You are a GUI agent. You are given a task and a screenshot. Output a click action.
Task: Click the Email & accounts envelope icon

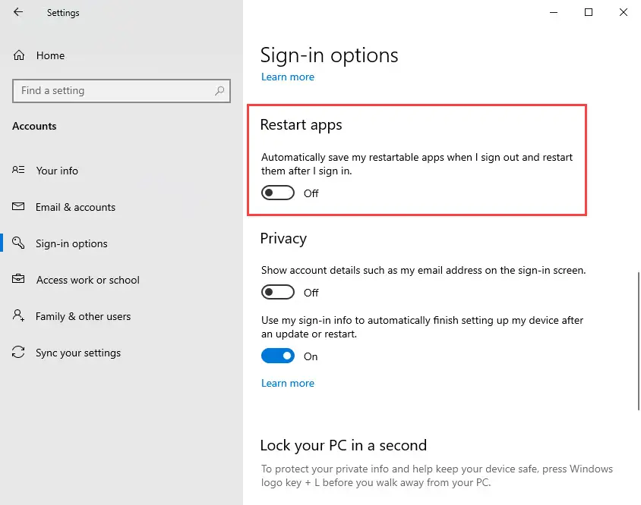(x=18, y=206)
